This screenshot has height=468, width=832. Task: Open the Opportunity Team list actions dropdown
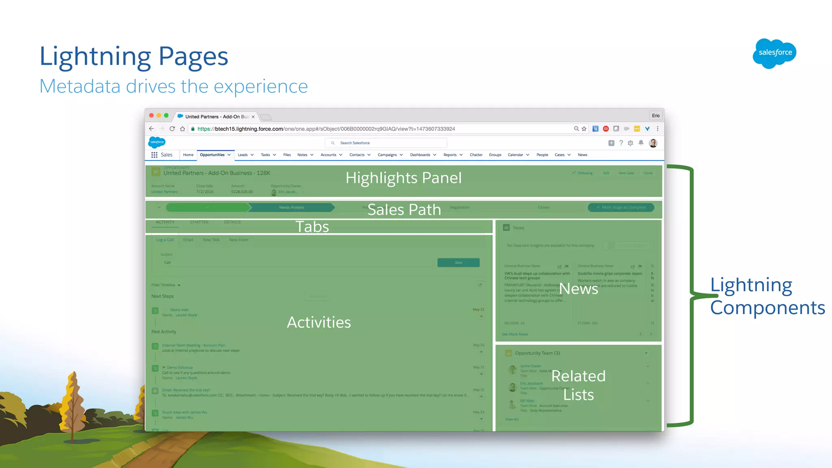tap(646, 353)
